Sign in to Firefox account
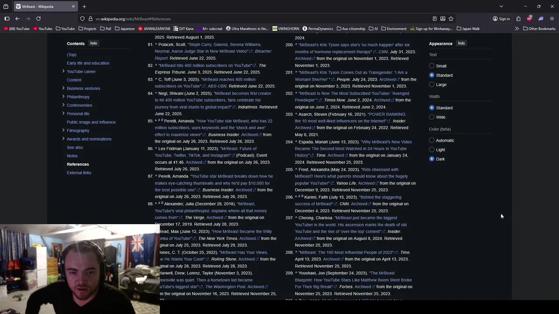 [501, 19]
